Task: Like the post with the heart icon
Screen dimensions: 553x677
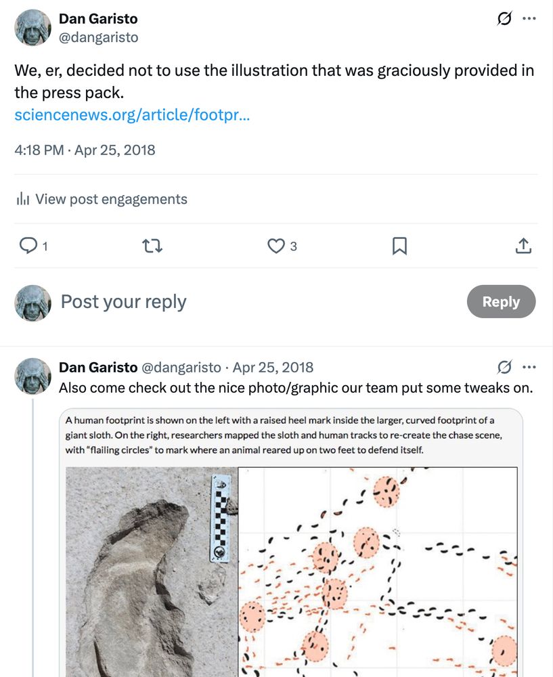Action: [275, 246]
